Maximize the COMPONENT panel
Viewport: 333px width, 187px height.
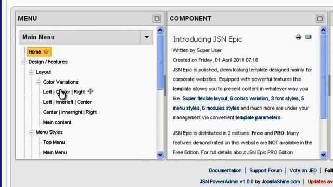[x=320, y=19]
